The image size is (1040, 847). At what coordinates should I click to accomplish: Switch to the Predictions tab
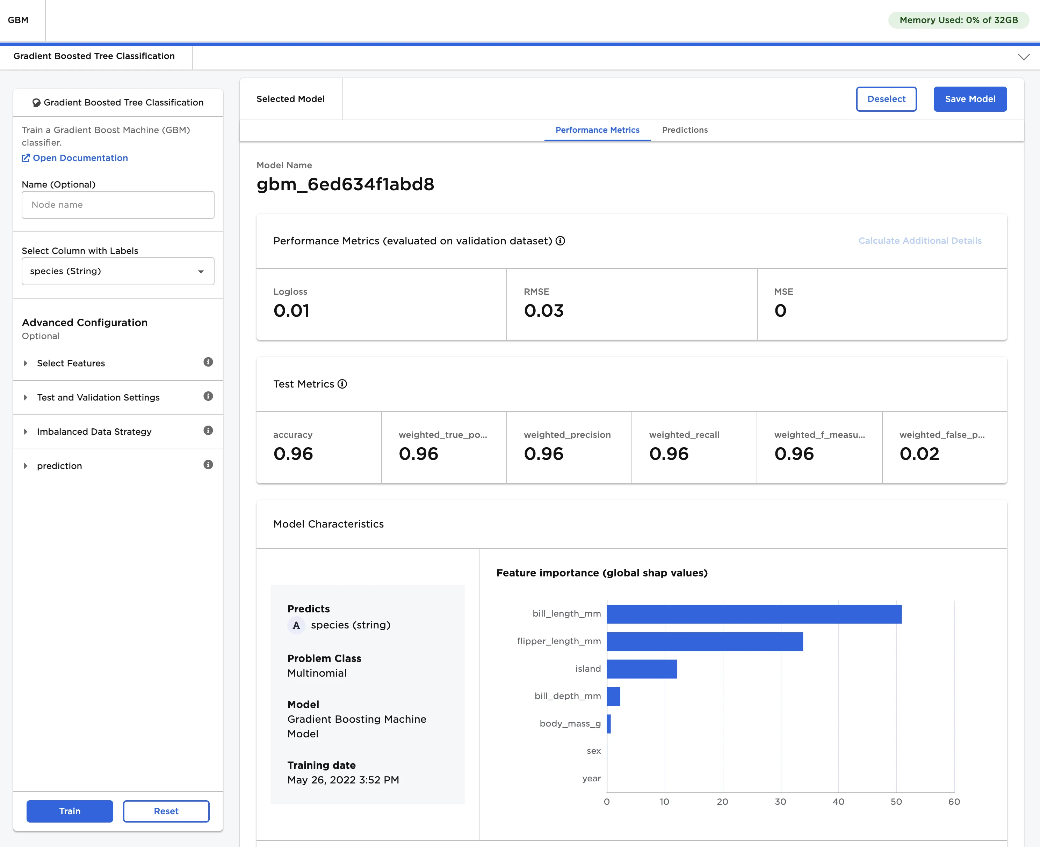685,130
